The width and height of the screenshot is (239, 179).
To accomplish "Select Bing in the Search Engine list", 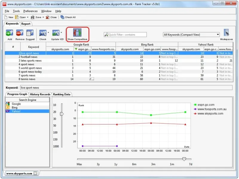I will (15, 107).
